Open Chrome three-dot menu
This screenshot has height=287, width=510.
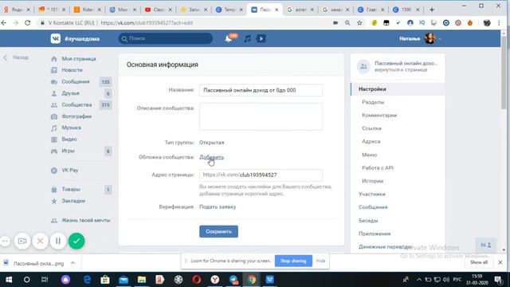[x=499, y=23]
